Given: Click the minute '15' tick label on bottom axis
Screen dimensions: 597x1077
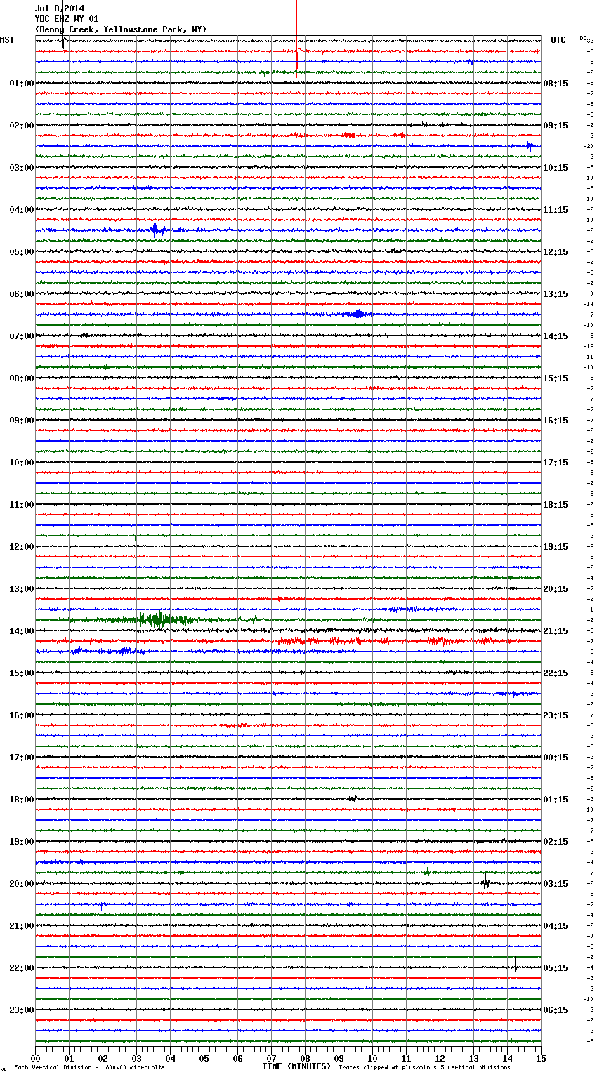Looking at the screenshot, I should click(x=541, y=1059).
